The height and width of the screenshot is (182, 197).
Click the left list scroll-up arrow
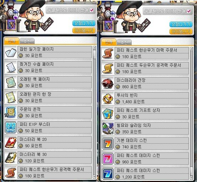pos(94,48)
